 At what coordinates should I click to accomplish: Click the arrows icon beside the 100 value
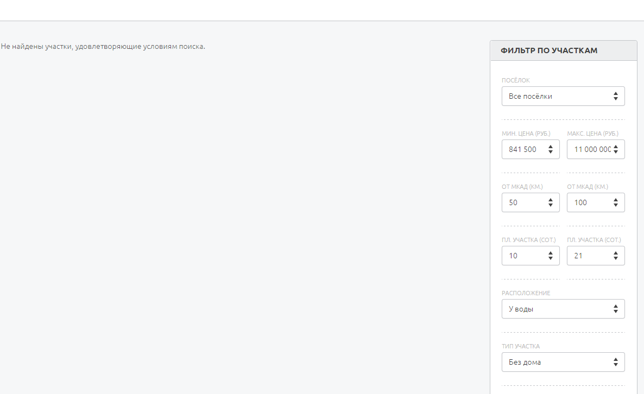pos(616,202)
